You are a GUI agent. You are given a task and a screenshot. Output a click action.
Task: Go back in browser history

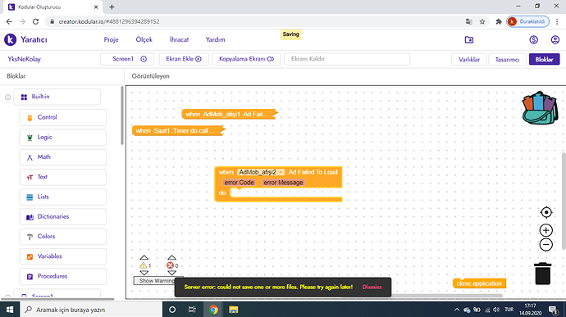click(x=9, y=21)
